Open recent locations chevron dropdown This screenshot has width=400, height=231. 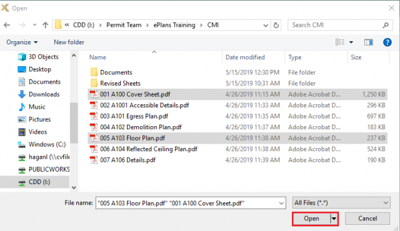pos(35,25)
